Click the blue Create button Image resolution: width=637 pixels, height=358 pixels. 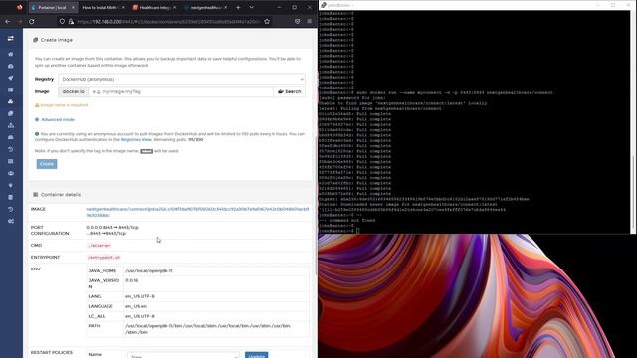[47, 164]
